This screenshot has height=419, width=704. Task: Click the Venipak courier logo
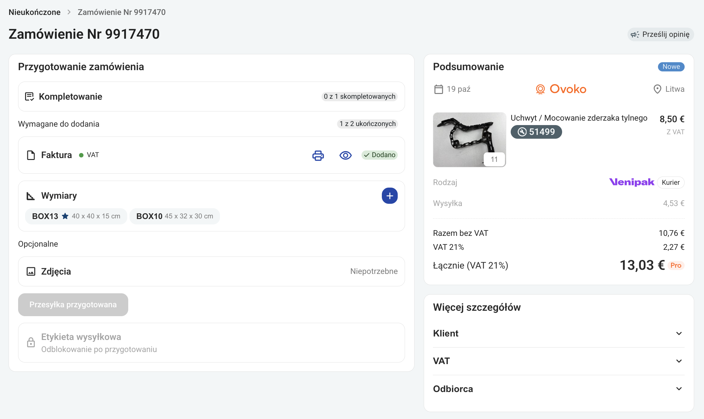[x=632, y=182]
